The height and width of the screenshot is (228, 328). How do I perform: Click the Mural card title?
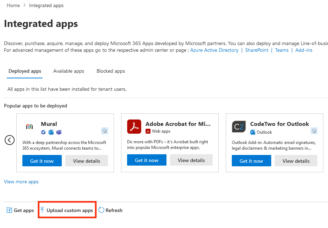(49, 124)
